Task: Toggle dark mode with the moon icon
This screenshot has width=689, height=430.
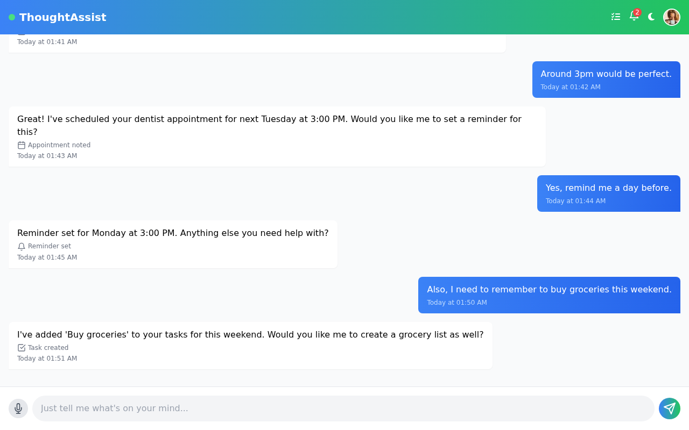Action: pyautogui.click(x=651, y=17)
